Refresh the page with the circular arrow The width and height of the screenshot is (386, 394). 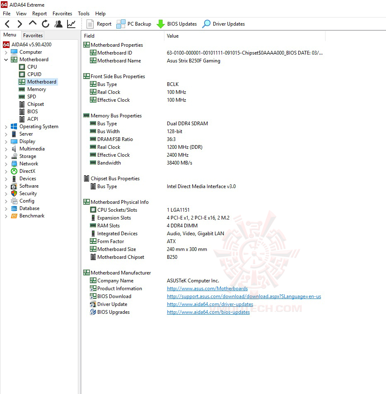(x=46, y=24)
